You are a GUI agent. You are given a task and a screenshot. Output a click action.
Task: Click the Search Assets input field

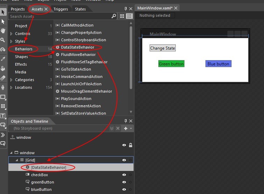(59, 16)
